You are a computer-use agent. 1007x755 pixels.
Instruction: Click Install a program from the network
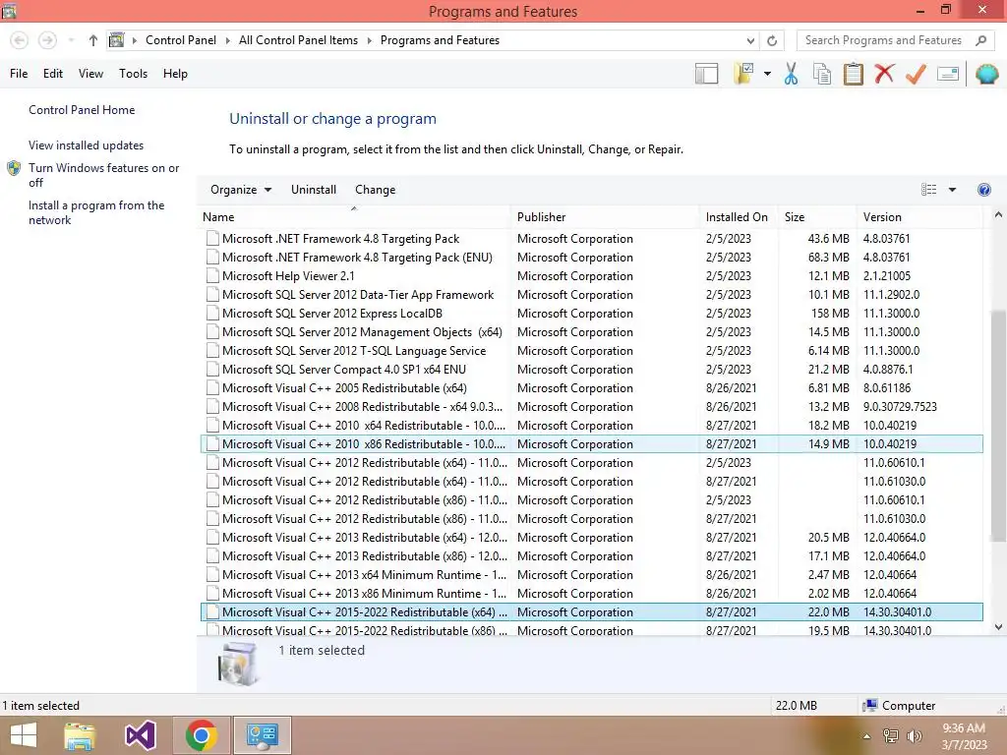[x=96, y=212]
